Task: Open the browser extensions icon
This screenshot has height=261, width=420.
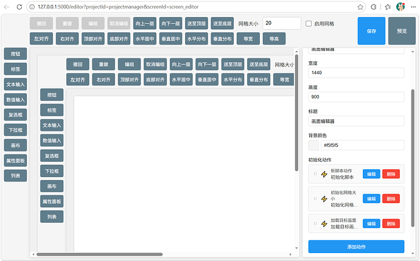Action: [374, 7]
